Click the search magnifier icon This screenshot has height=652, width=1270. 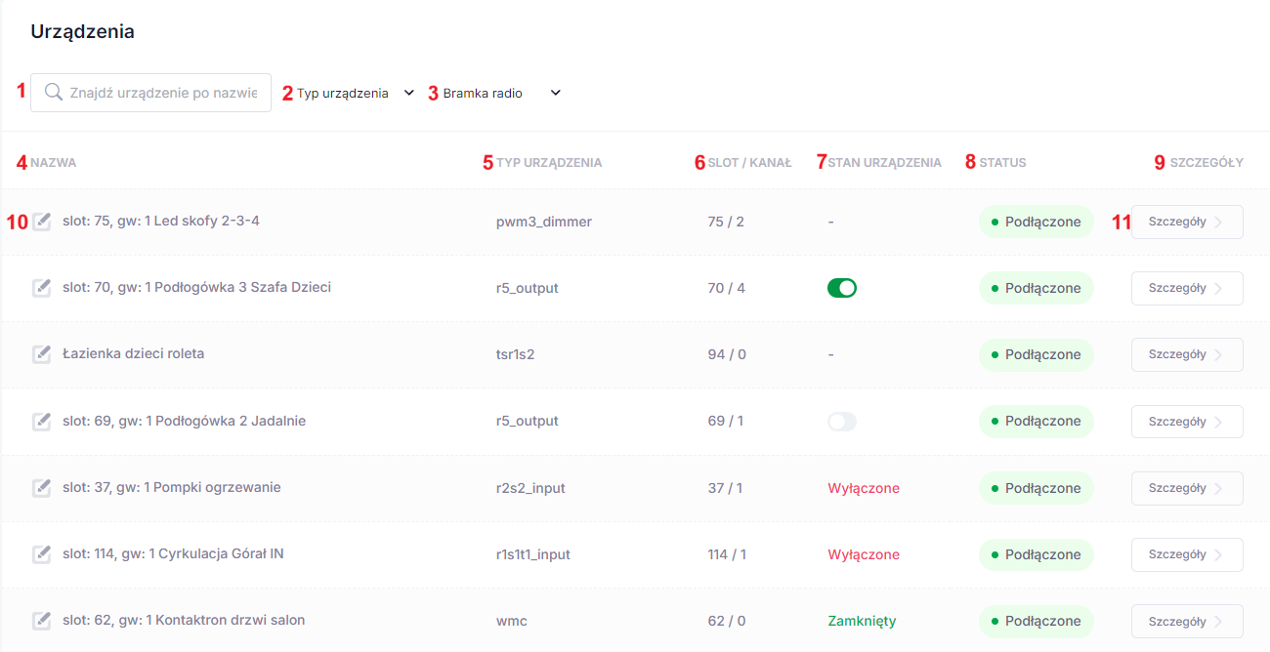54,93
